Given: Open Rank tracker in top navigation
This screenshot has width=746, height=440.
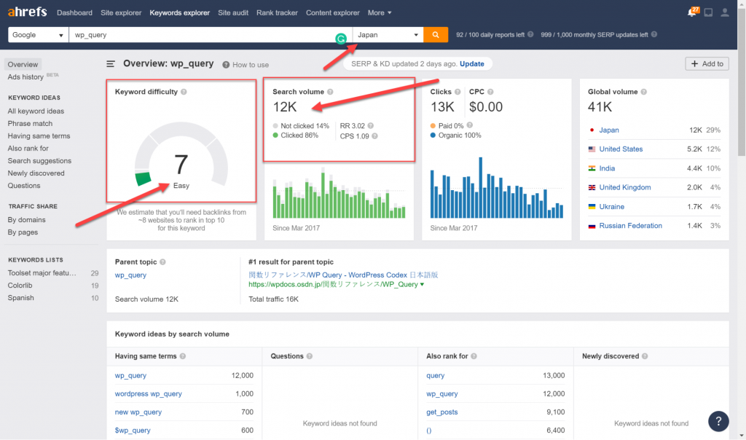Looking at the screenshot, I should (277, 13).
